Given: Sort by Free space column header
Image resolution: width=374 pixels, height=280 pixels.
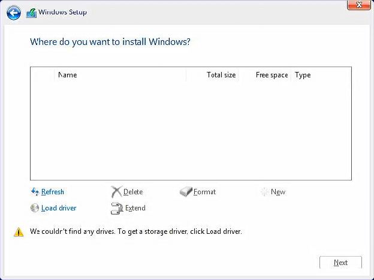Looking at the screenshot, I should [265, 75].
